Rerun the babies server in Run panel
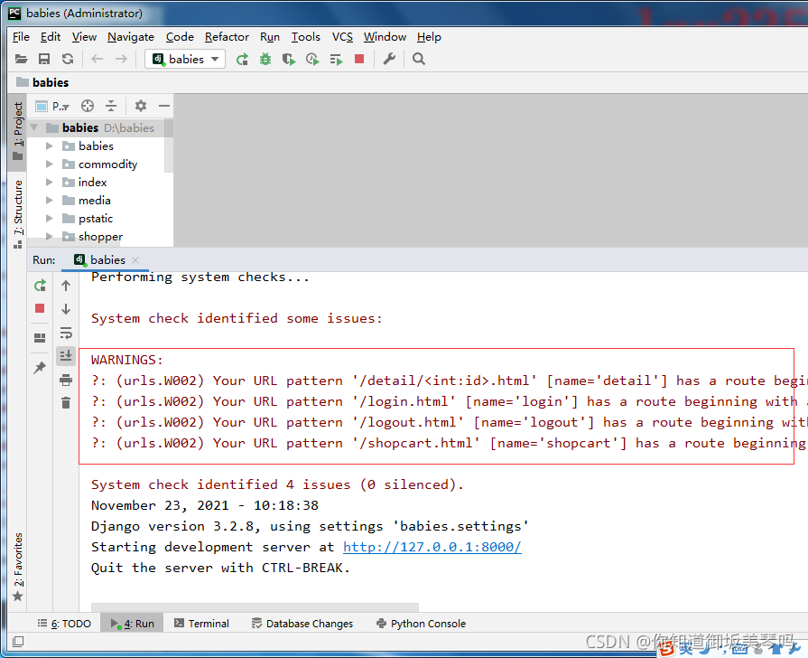Image resolution: width=808 pixels, height=658 pixels. point(40,285)
